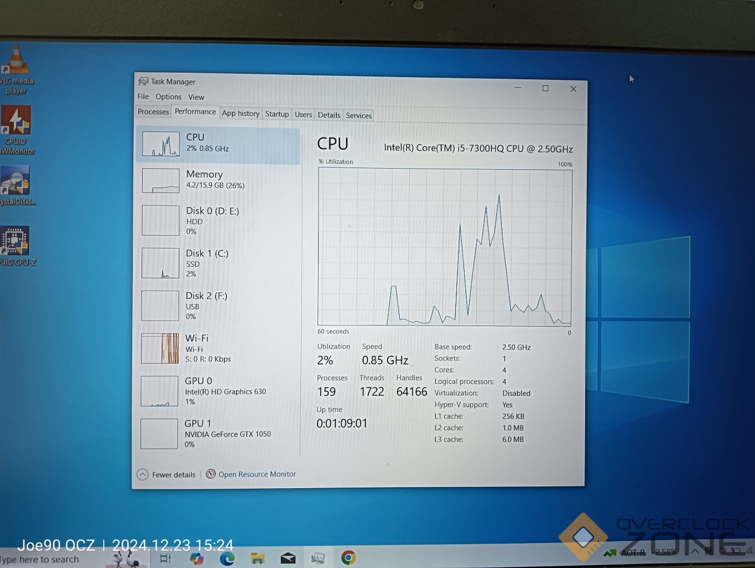Switch to the Processes tab
Image resolution: width=755 pixels, height=568 pixels.
pyautogui.click(x=153, y=112)
